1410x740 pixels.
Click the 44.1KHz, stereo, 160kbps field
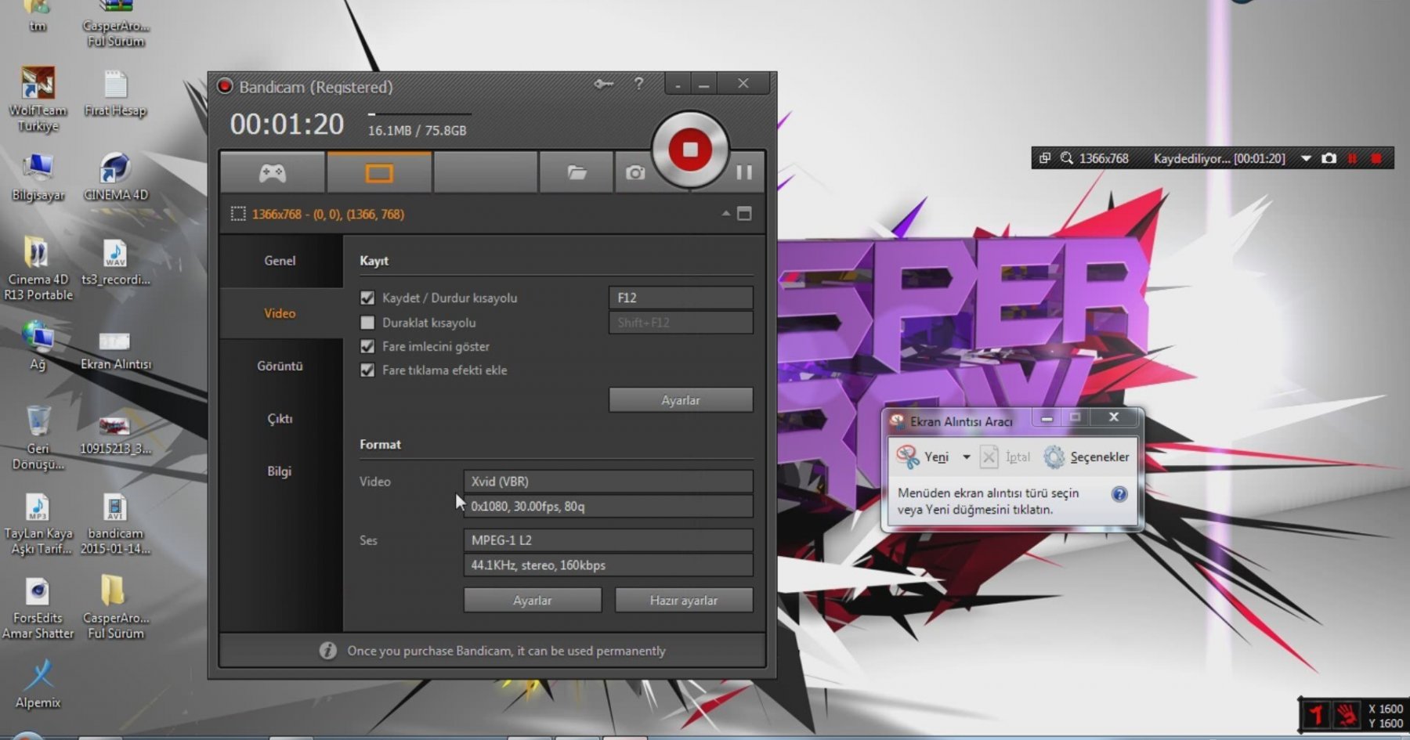(608, 565)
